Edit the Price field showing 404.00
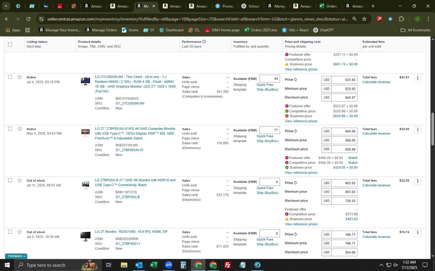The width and height of the screenshot is (435, 271). pyautogui.click(x=345, y=131)
